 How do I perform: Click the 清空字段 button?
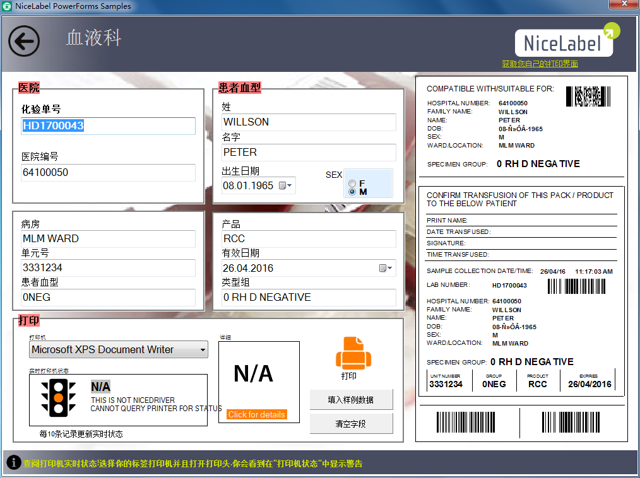pyautogui.click(x=350, y=423)
